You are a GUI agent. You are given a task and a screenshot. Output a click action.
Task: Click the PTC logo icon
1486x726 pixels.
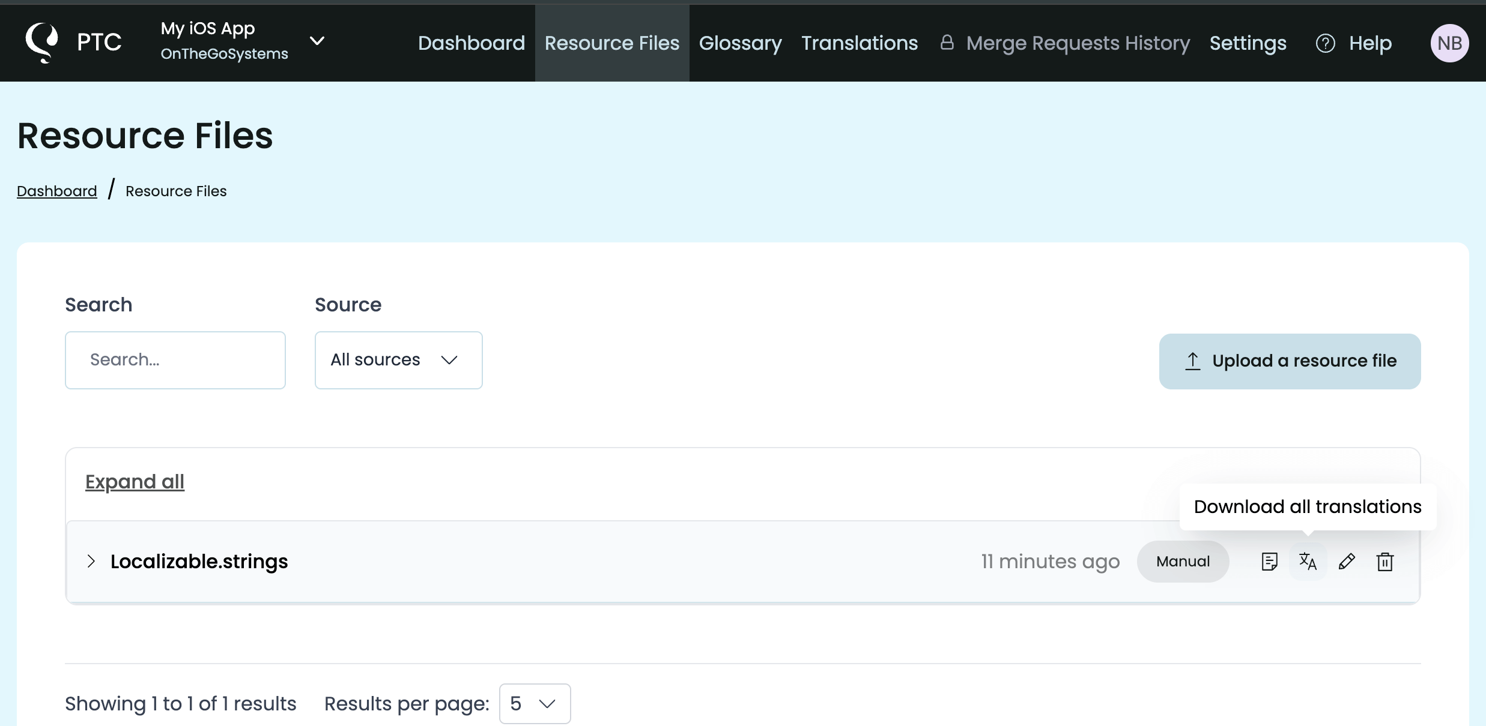42,43
